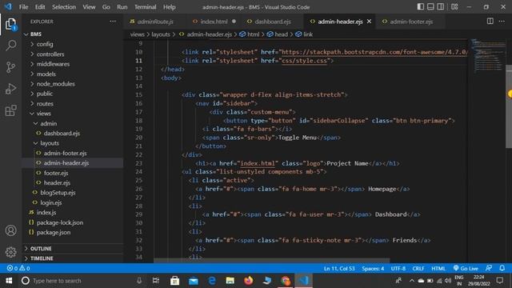Open Mail app from taskbar
The height and width of the screenshot is (288, 512).
point(194,281)
